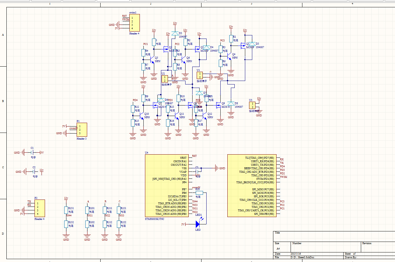Click resistor R131 under 12v
Image resolution: width=395 pixels, height=262 pixels.
(x=66, y=210)
